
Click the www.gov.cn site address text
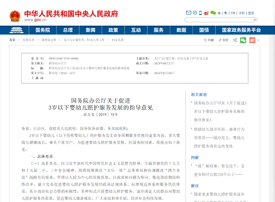(x=35, y=20)
